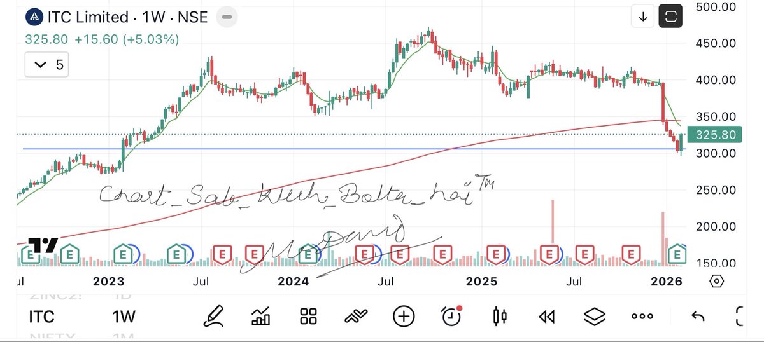Screen dimensions: 764x342
Task: Start bar replay with rewind icon
Action: (547, 315)
